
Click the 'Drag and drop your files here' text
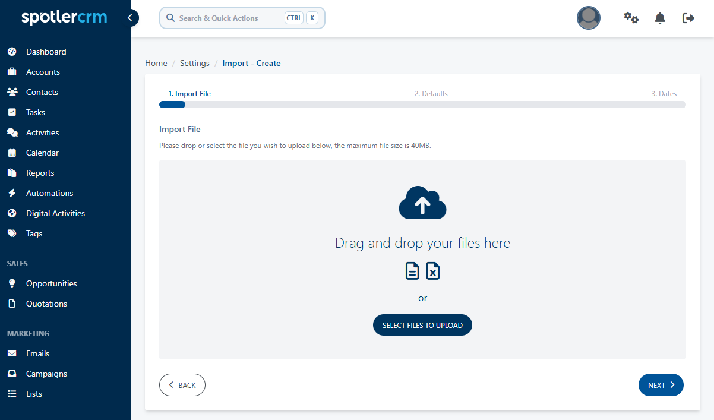pos(422,243)
